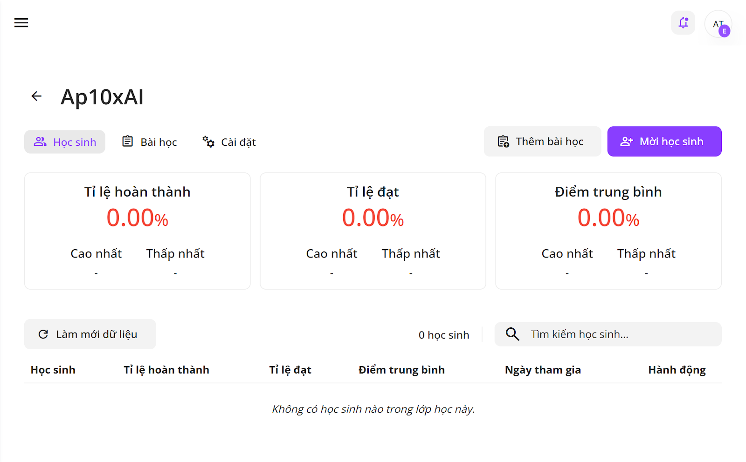
Task: Focus the Tìm kiếm học sinh search field
Action: (620, 334)
